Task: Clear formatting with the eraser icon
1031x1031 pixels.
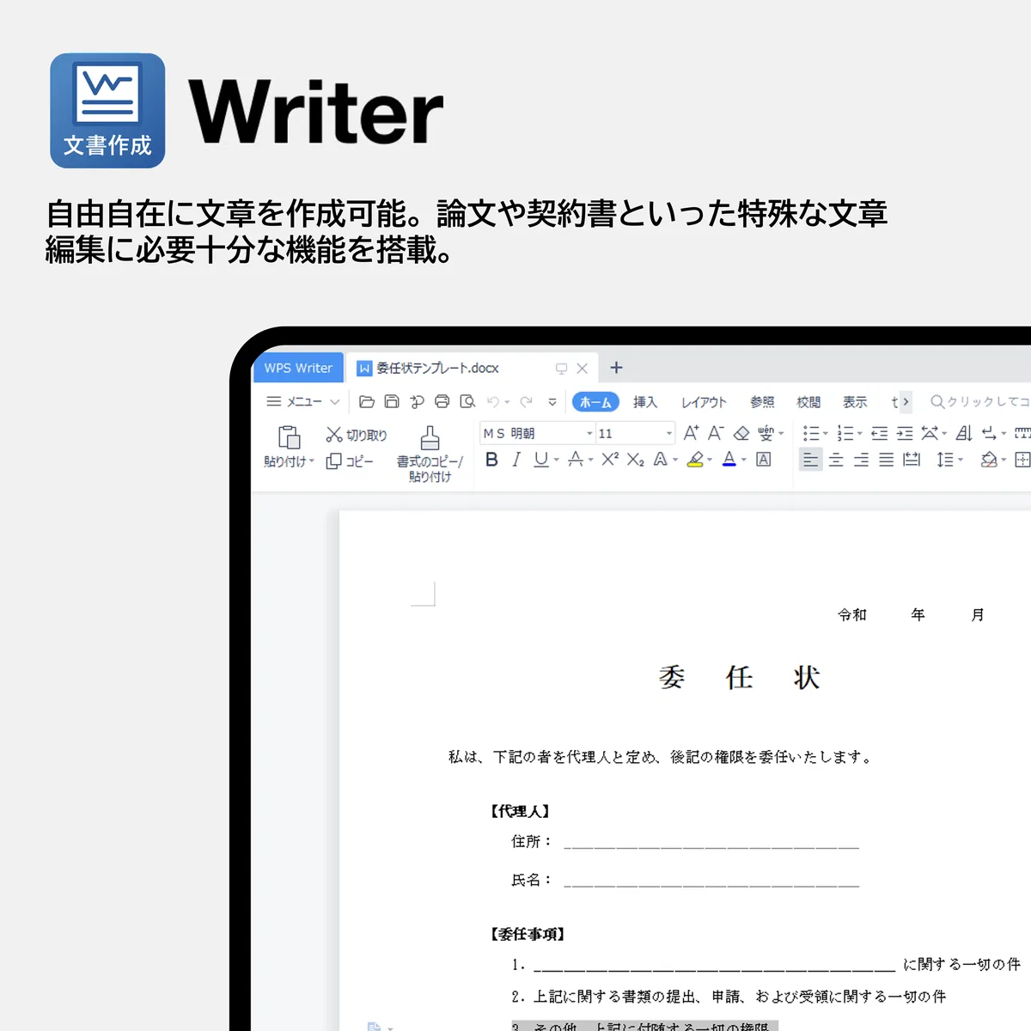Action: (x=741, y=434)
